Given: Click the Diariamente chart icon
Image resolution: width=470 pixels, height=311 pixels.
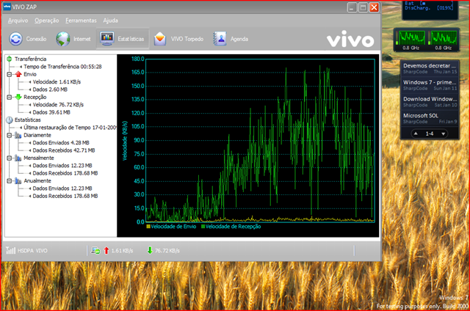Looking at the screenshot, I should (x=18, y=135).
